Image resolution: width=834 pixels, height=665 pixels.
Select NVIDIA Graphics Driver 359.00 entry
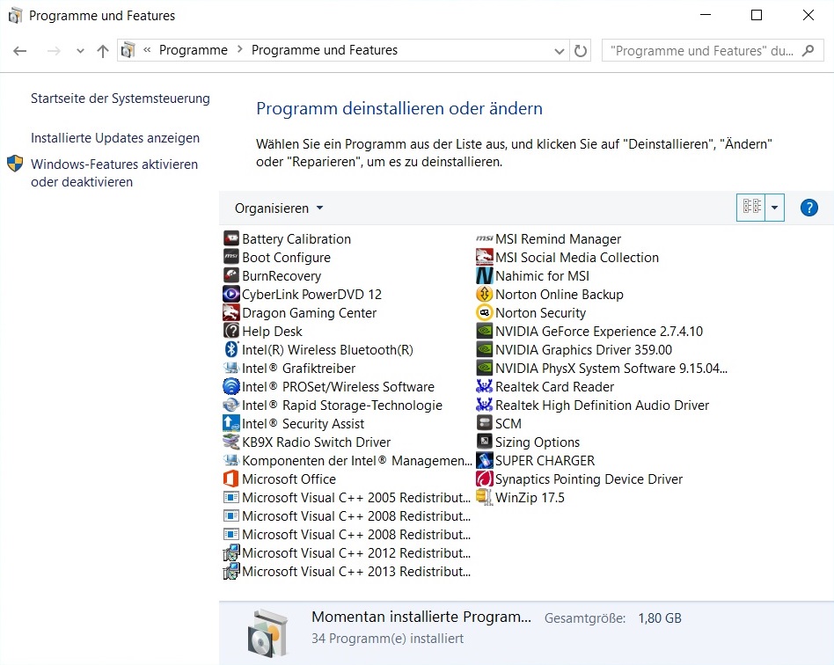(574, 349)
